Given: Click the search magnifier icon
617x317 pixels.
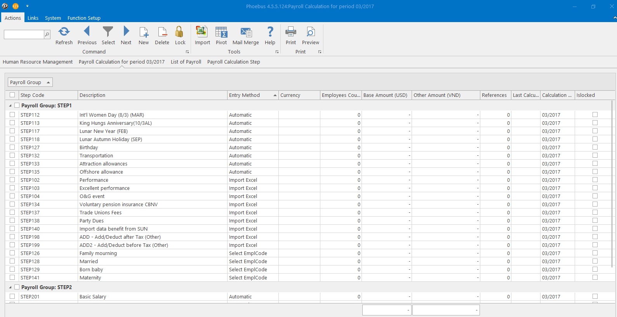Looking at the screenshot, I should 47,34.
